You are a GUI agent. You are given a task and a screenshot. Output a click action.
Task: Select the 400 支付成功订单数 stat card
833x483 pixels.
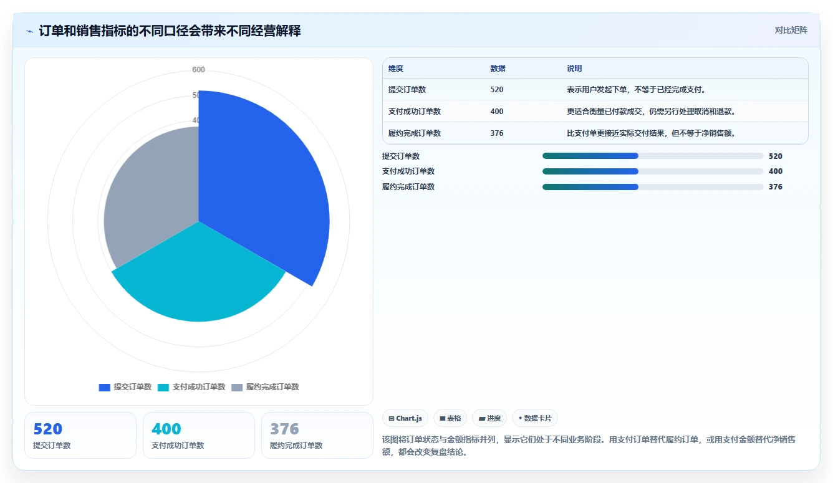click(x=199, y=435)
